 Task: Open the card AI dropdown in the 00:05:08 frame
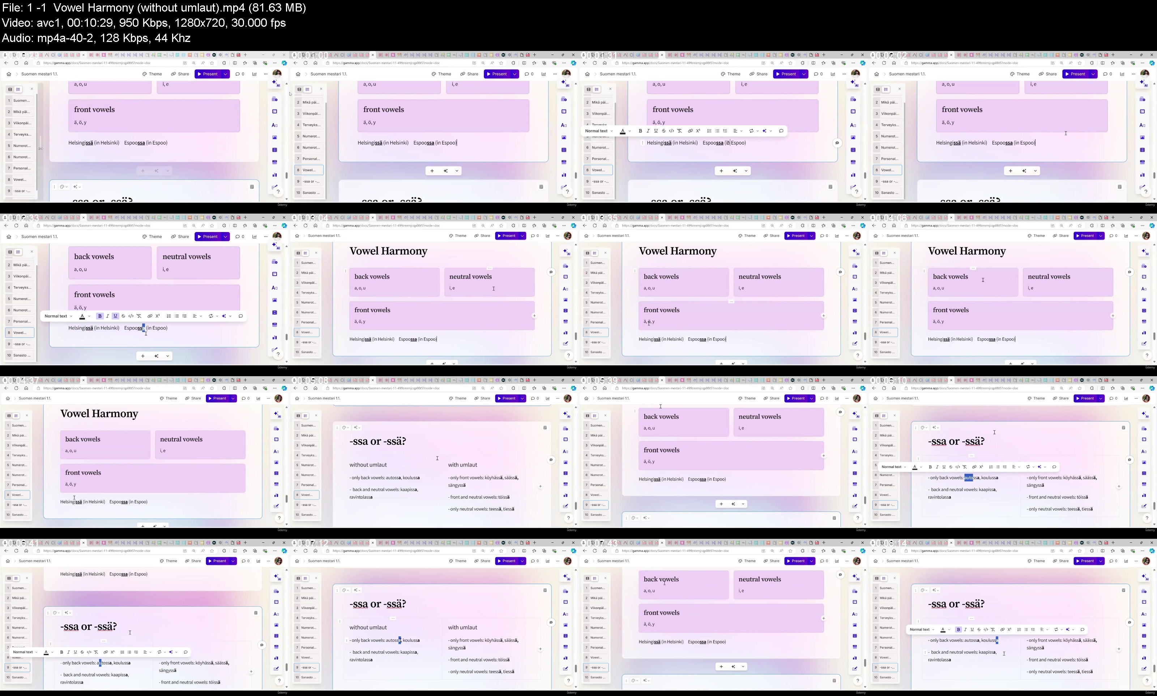click(358, 428)
